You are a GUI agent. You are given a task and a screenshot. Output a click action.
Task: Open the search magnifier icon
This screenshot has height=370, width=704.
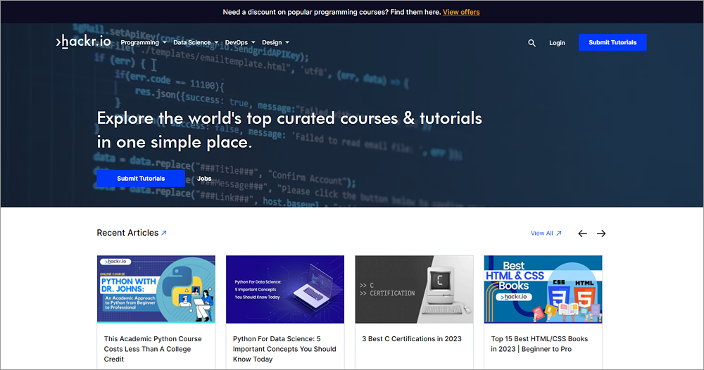(532, 43)
